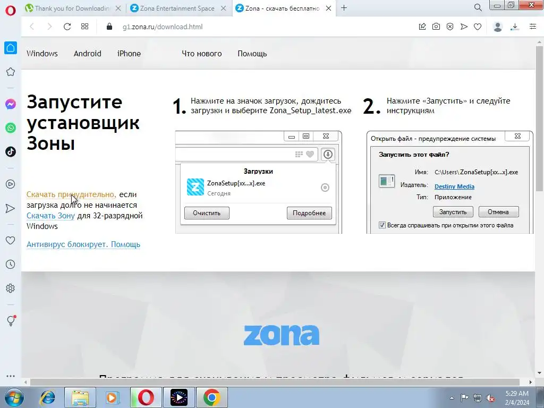
Task: Add page to bookmarks heart icon
Action: [478, 27]
